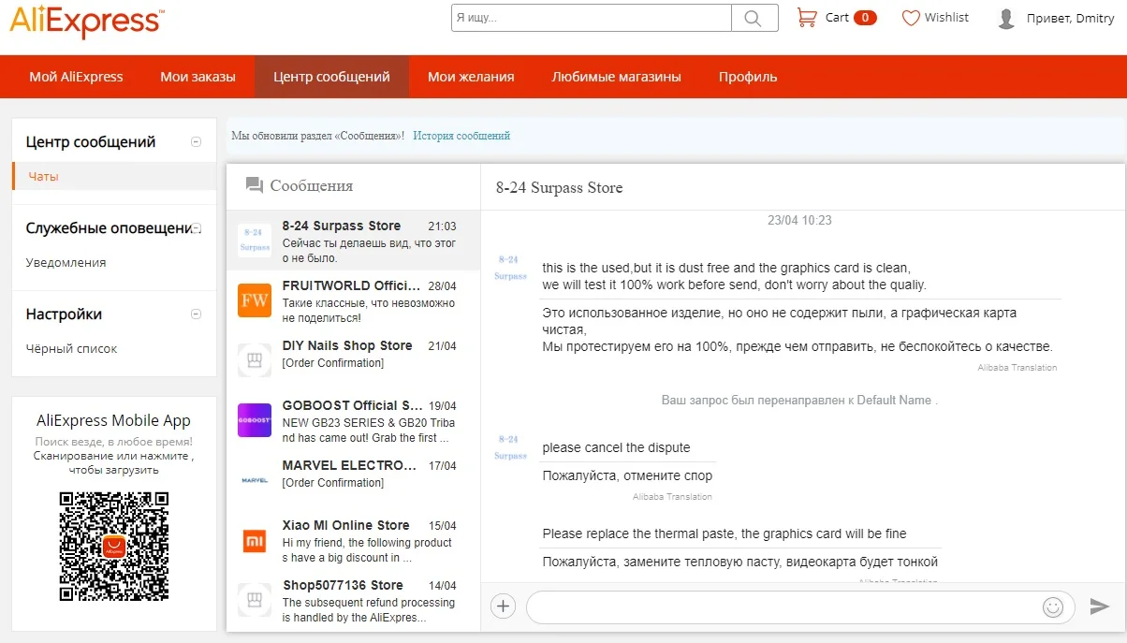
Task: Click the 'Ваш запрос был перенаправлен' notice
Action: click(799, 401)
